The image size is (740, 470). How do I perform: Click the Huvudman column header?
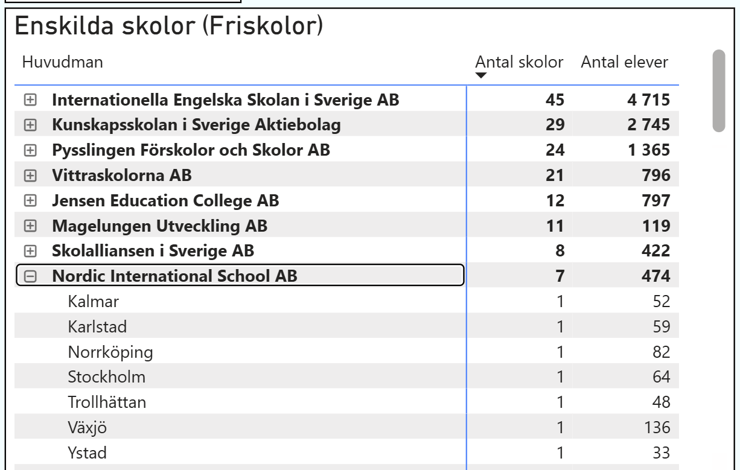pyautogui.click(x=62, y=62)
